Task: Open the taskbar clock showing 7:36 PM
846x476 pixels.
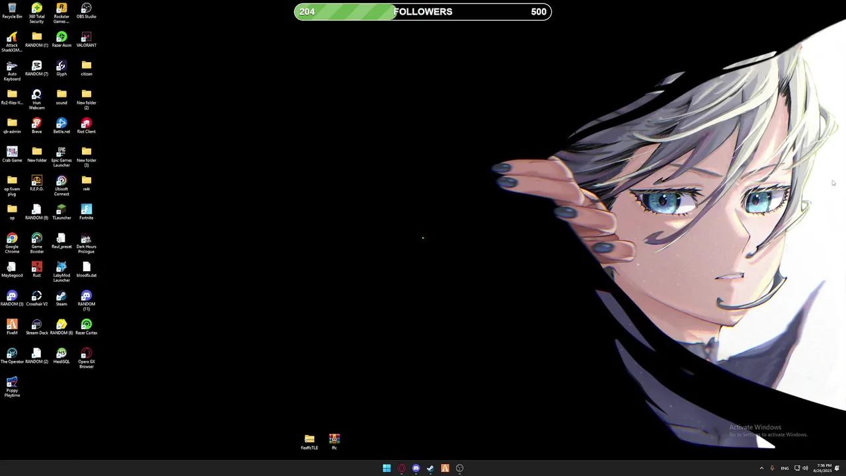Action: (824, 468)
